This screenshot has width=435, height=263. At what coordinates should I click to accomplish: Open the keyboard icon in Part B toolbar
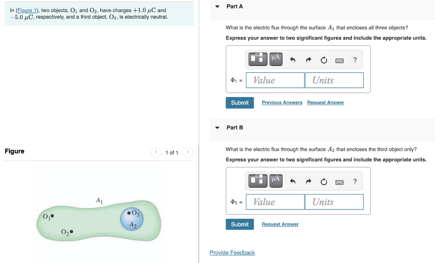pos(339,182)
